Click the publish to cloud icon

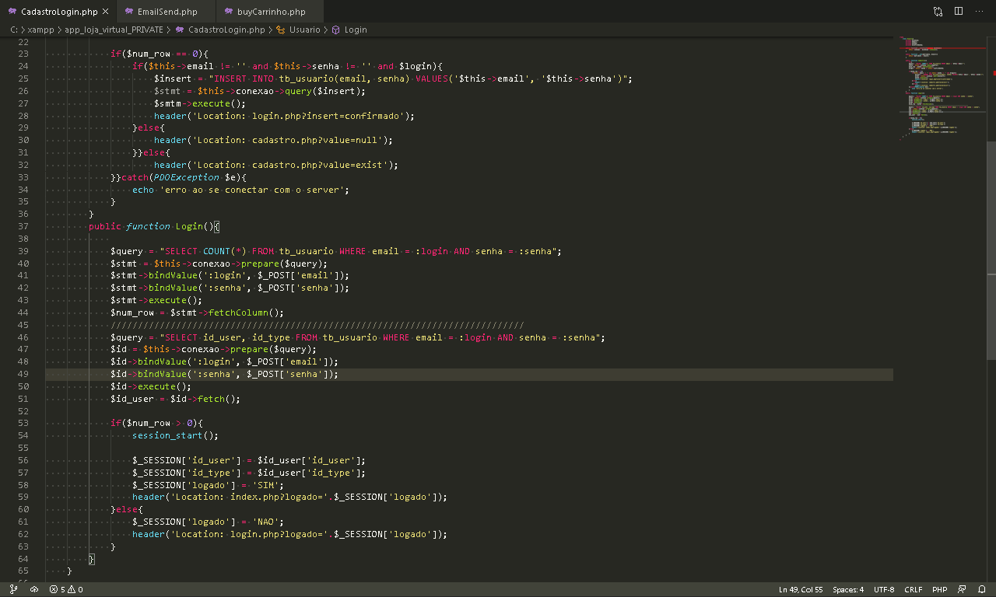(34, 589)
